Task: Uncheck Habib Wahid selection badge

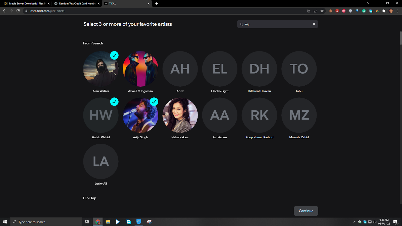Action: [114, 102]
